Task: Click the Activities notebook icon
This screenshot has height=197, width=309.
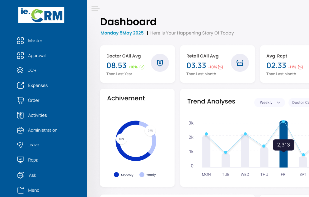Action: [x=20, y=115]
